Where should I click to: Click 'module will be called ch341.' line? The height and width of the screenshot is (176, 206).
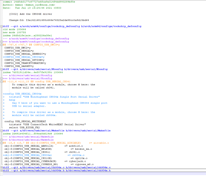(34, 88)
